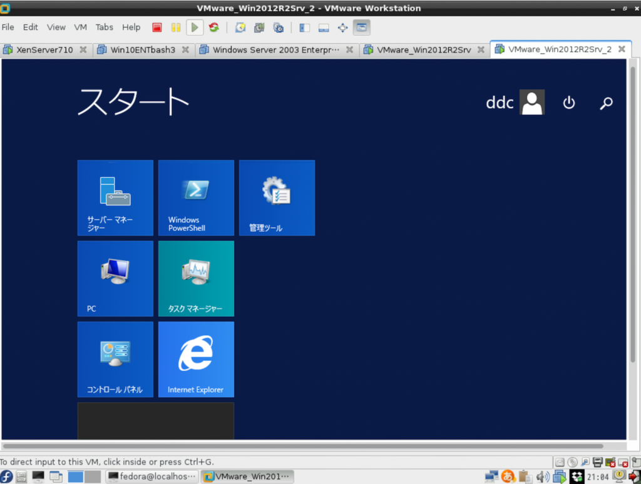Switch to the XenServer710 tab
This screenshot has height=484, width=641.
[44, 50]
